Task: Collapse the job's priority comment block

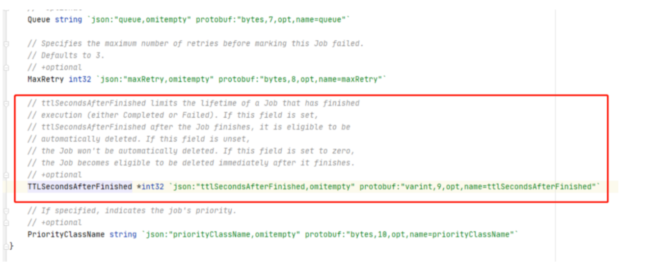Action: click(x=6, y=210)
